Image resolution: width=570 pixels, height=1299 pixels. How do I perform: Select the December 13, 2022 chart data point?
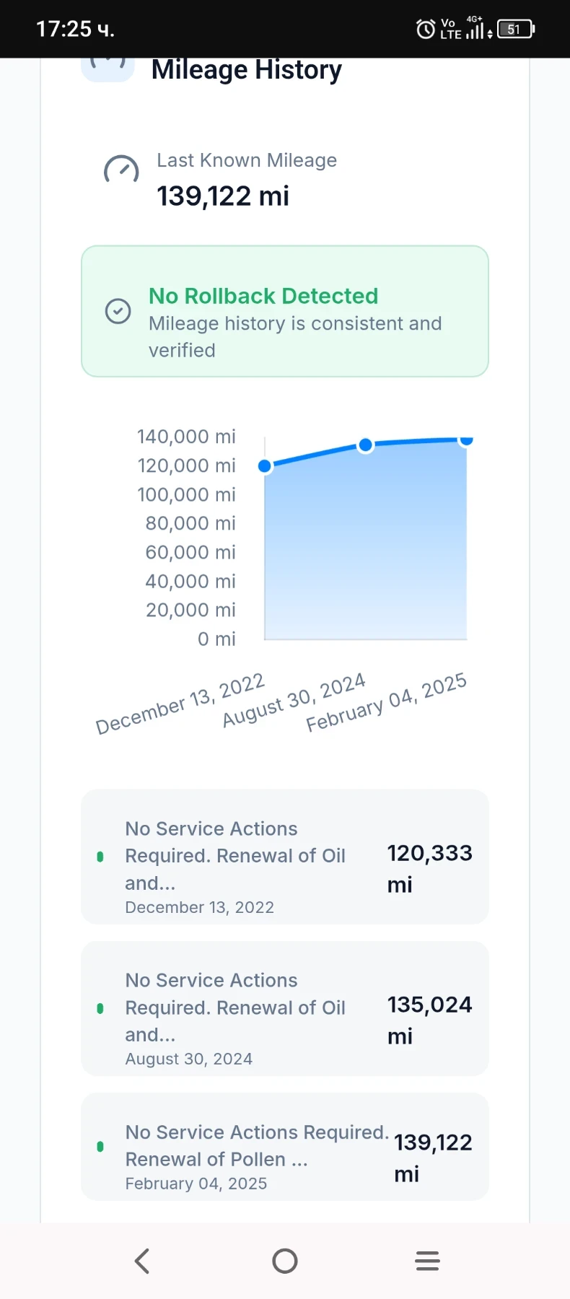point(265,466)
